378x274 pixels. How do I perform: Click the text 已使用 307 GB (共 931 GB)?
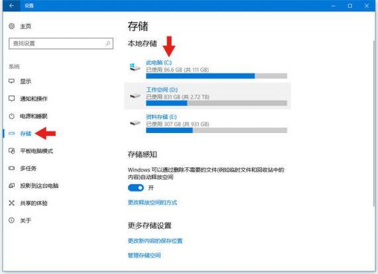[x=178, y=124]
